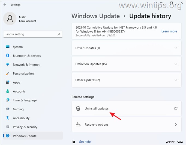Click the Personalization paintbrush icon

tap(8, 73)
